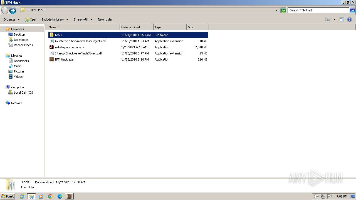356x200 pixels.
Task: Click the search magnifier icon
Action: pos(352,10)
